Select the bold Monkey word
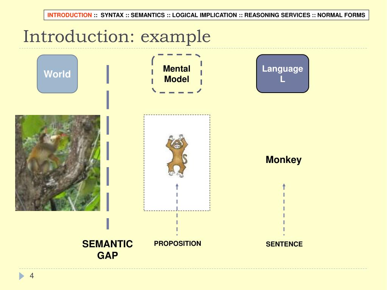The image size is (387, 290). (283, 160)
